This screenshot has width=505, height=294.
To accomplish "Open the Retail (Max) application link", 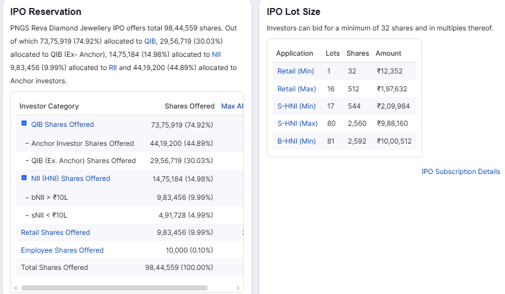I will coord(297,89).
